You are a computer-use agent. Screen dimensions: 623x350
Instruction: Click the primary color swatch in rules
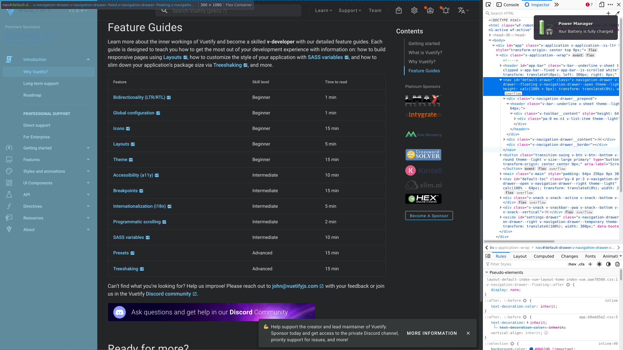point(531,349)
